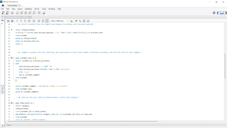Open the Edit menu
This screenshot has width=227, height=128.
[8, 9]
